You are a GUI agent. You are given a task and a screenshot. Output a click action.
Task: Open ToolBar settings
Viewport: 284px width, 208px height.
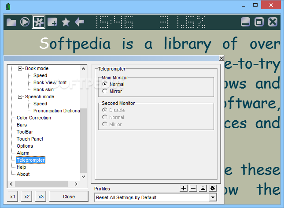[25, 132]
